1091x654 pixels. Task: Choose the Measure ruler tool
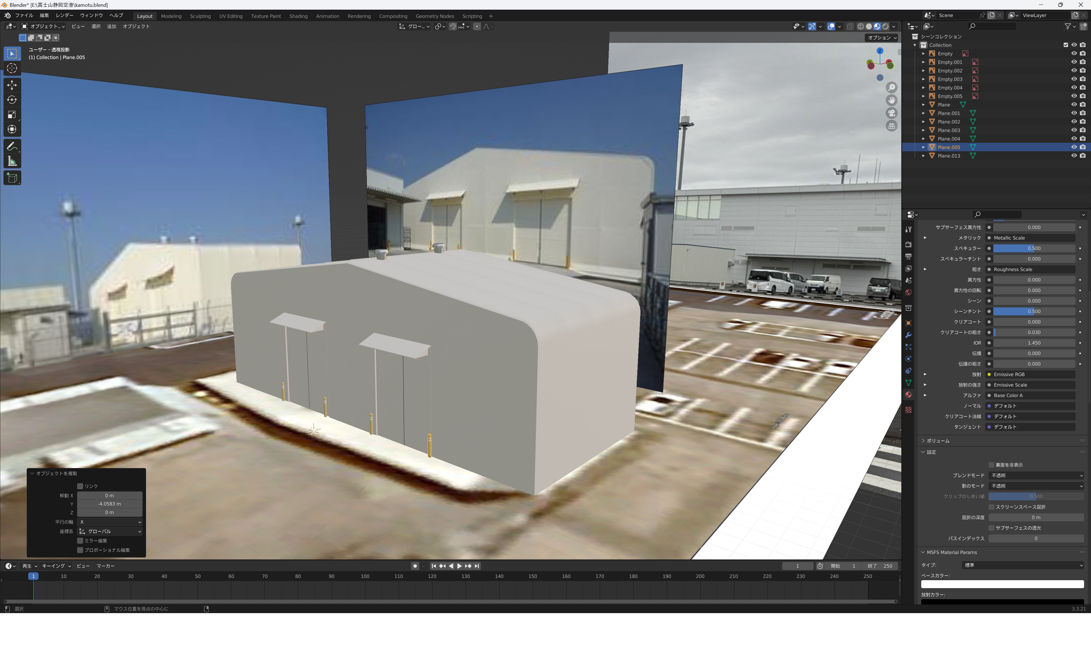point(12,161)
